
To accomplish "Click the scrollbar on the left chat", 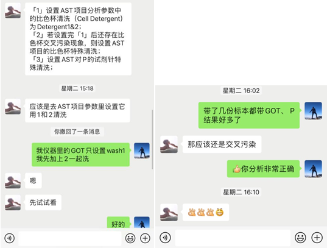I will pos(152,140).
